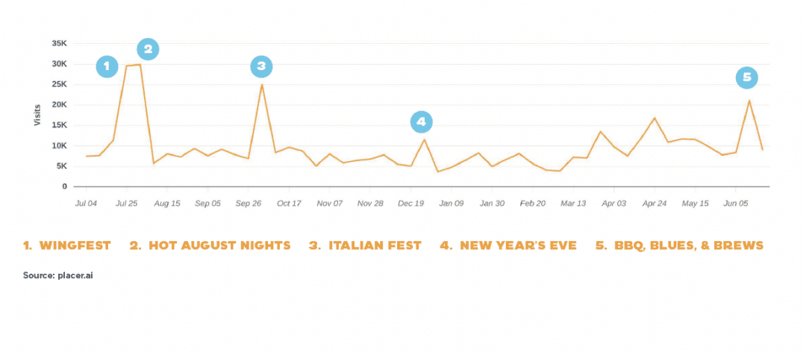Click the Dec 19 x-axis date label
The image size is (806, 355).
click(410, 203)
